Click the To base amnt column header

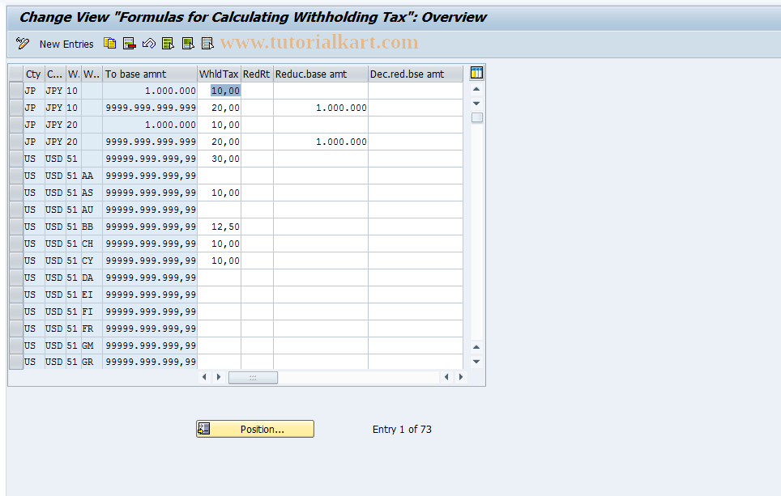[x=150, y=73]
